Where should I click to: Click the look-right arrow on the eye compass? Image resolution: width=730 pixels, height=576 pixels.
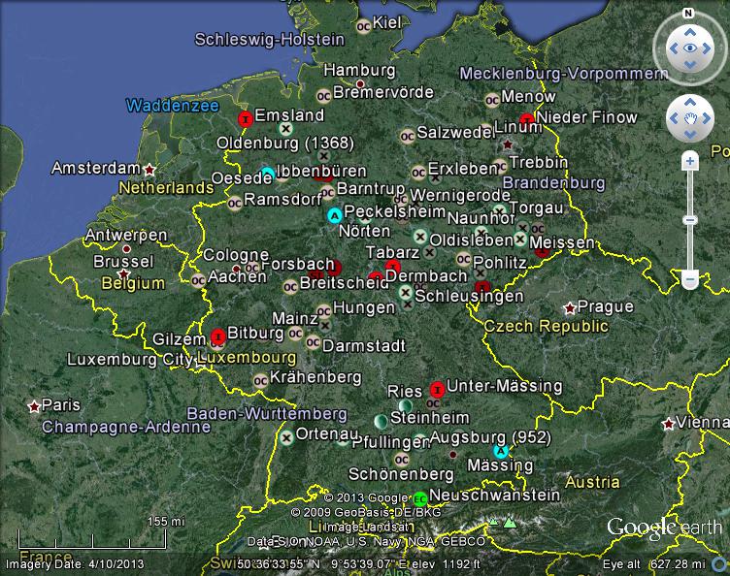[707, 48]
